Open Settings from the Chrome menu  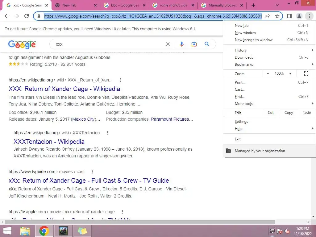click(x=269, y=122)
